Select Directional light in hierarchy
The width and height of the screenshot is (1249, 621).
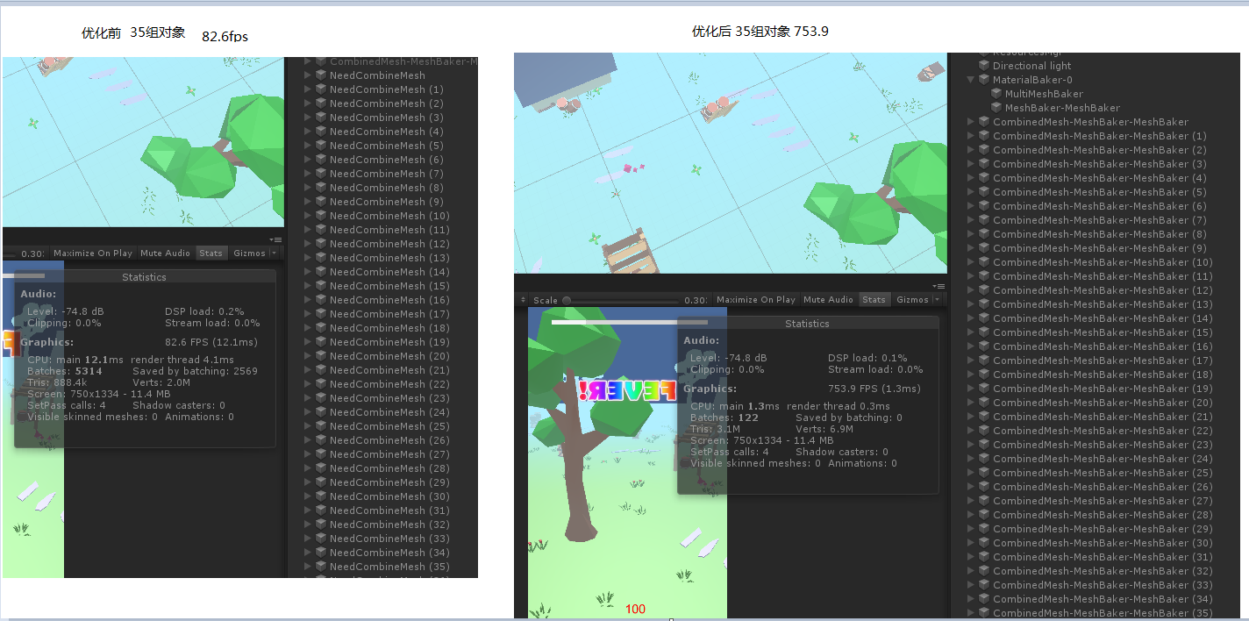[x=1031, y=66]
